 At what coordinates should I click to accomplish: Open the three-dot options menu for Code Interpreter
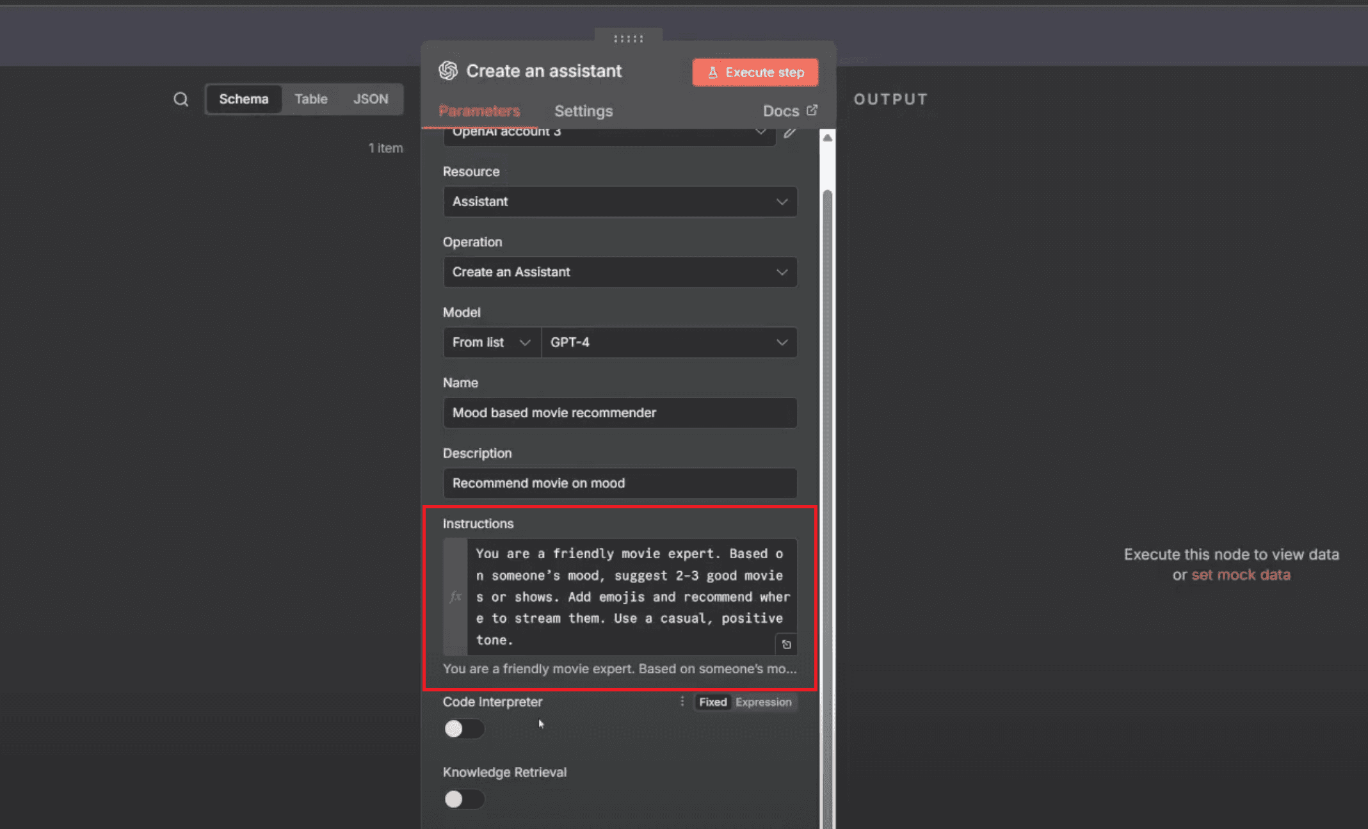[682, 702]
